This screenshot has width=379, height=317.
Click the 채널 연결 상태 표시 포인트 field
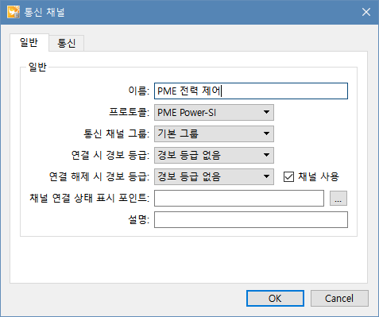coord(239,198)
